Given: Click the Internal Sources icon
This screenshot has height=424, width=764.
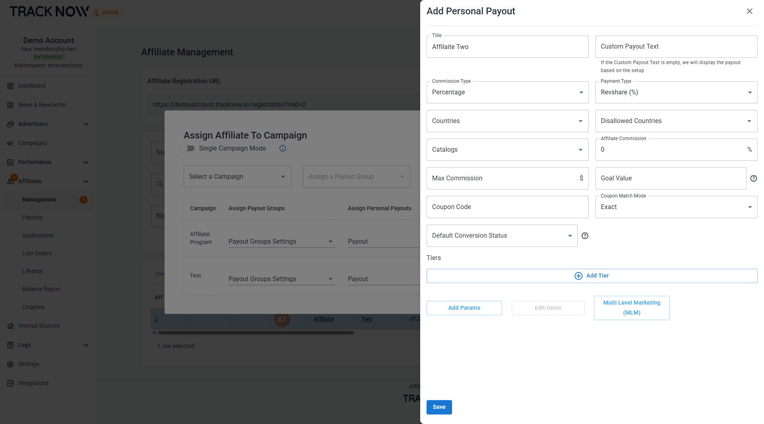Looking at the screenshot, I should tap(10, 326).
